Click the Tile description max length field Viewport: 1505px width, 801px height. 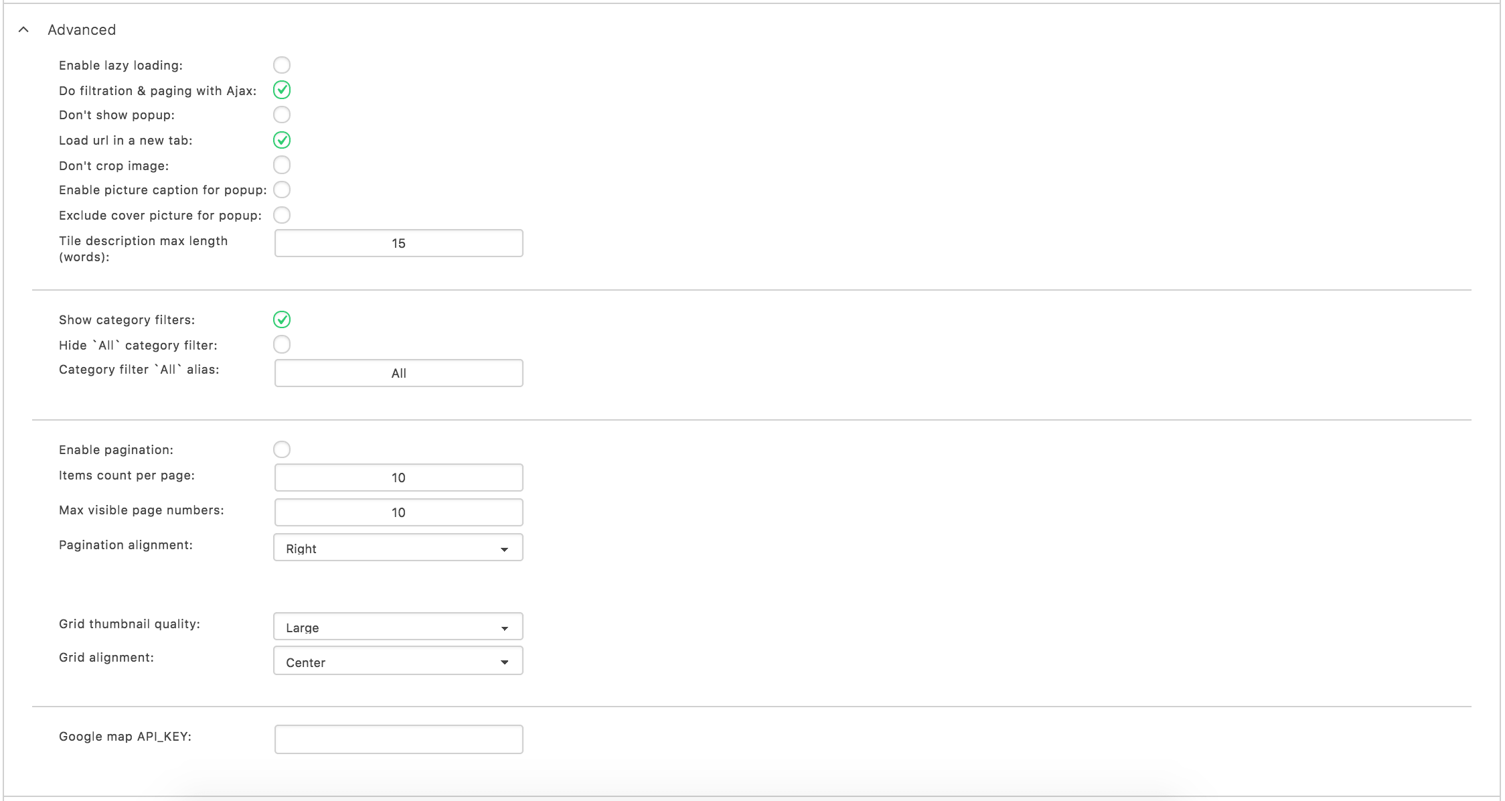coord(398,243)
